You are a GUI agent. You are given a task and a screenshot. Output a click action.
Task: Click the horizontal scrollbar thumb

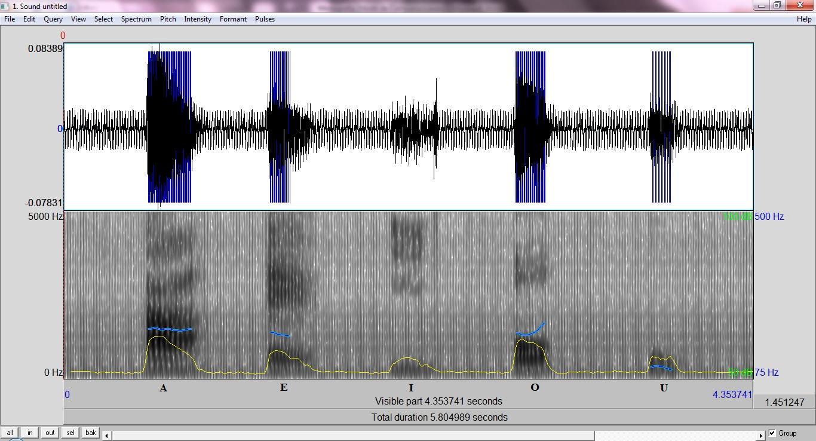click(353, 436)
